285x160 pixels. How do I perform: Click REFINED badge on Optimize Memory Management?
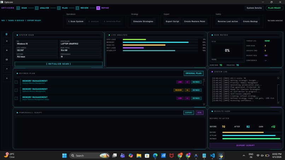[x=196, y=90]
